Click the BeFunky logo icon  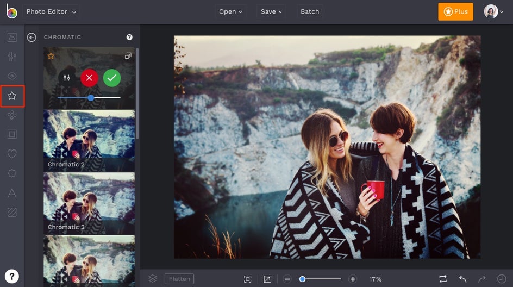coord(12,11)
